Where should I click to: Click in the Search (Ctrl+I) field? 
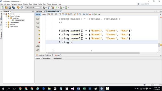click(150, 4)
